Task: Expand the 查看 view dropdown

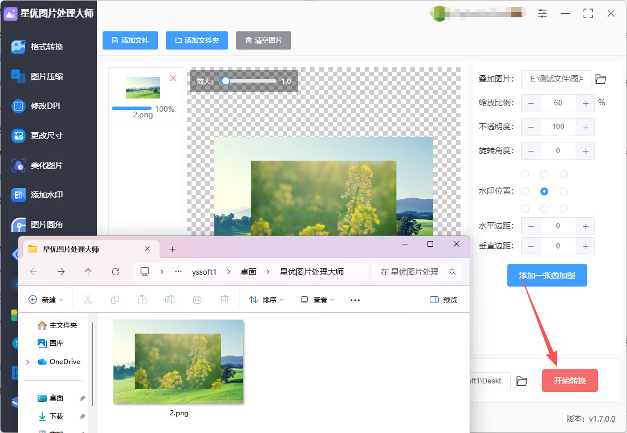Action: [x=318, y=300]
